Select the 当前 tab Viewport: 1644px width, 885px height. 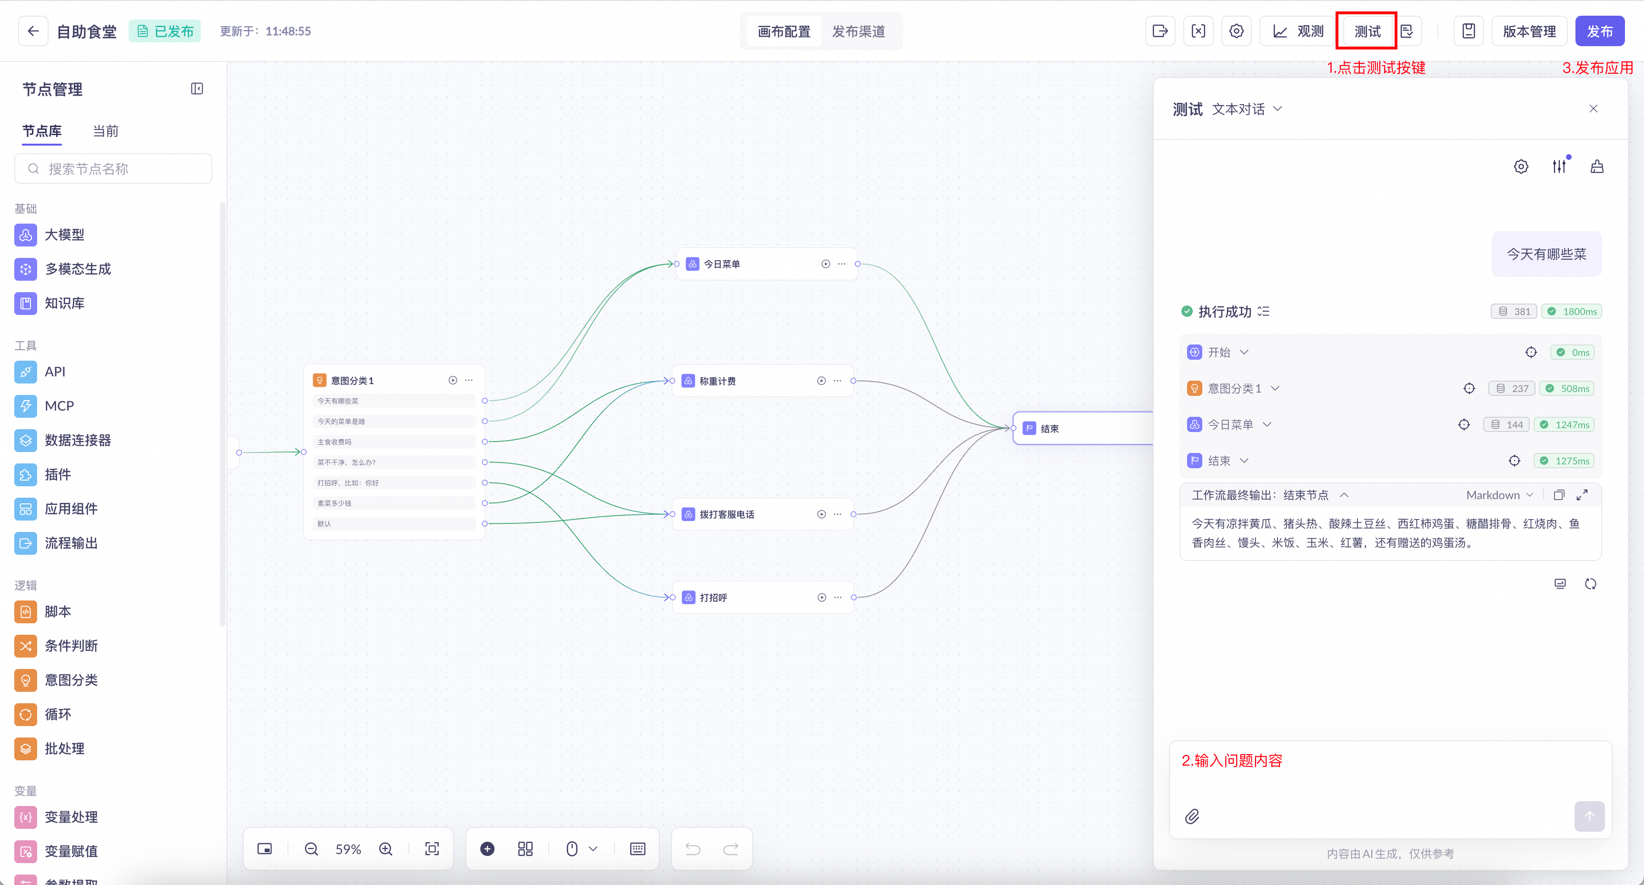click(x=106, y=131)
